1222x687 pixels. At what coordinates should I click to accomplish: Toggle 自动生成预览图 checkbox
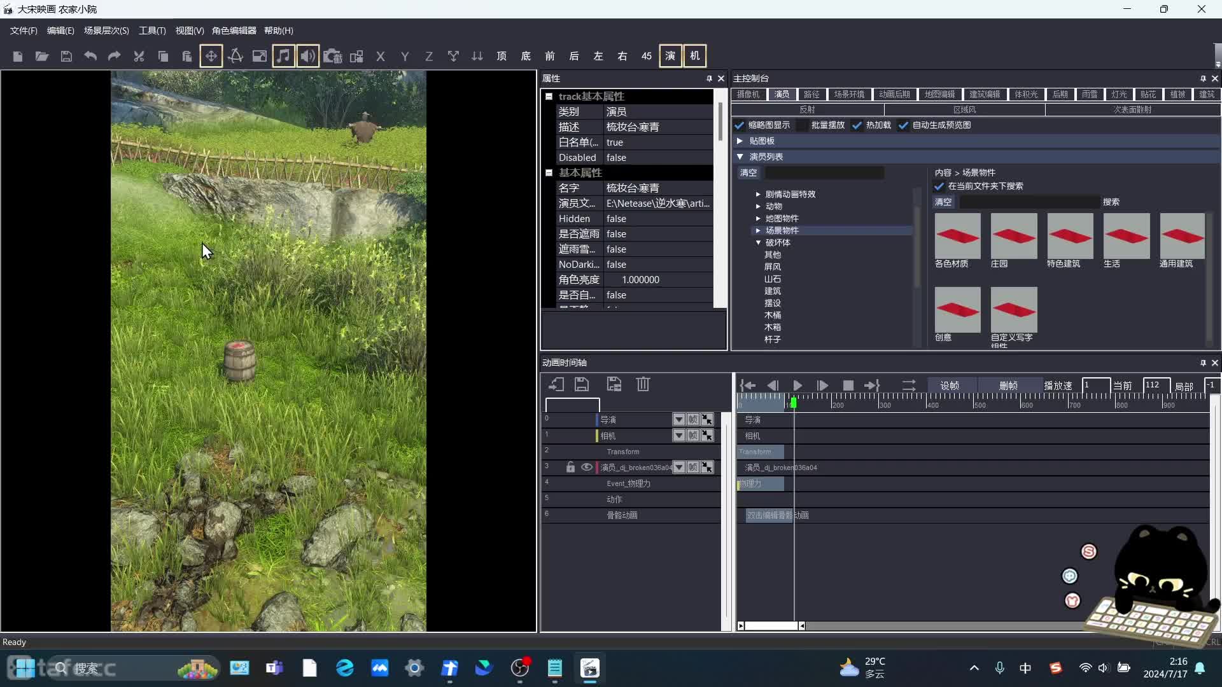click(903, 125)
